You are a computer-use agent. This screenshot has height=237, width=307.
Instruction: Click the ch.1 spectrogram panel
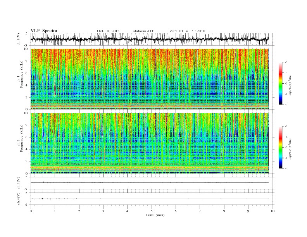point(150,79)
